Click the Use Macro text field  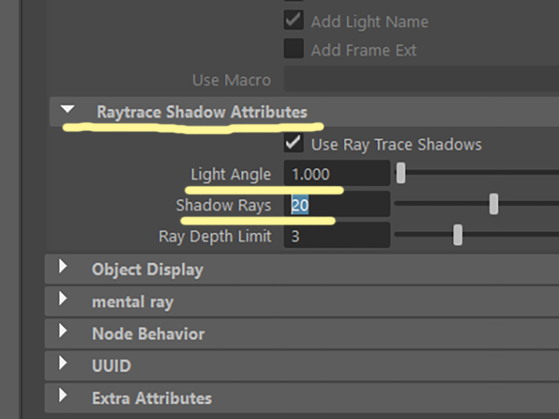(x=421, y=79)
